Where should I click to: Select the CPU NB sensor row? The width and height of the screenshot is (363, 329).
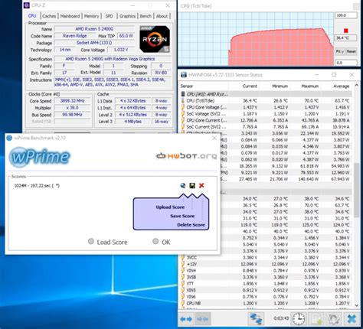266,303
